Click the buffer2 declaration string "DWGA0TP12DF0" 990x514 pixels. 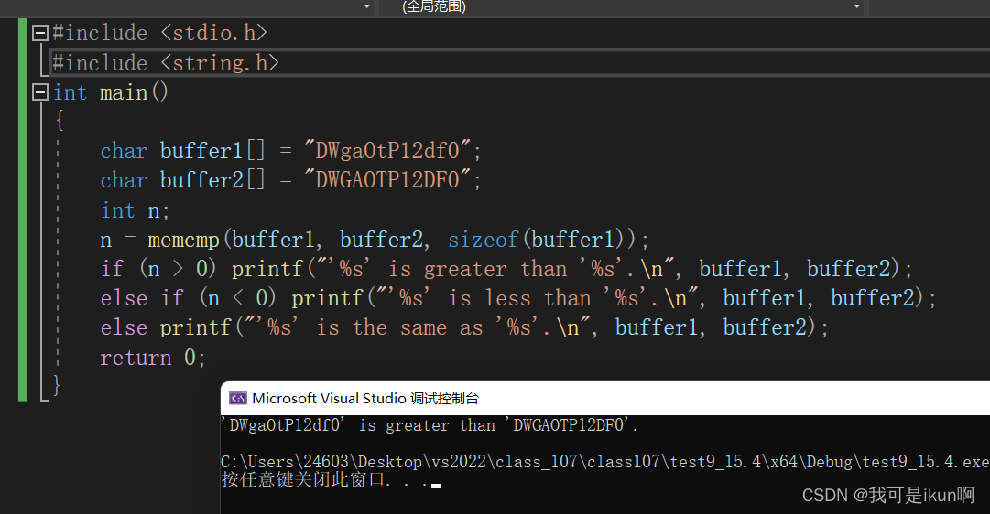[387, 180]
